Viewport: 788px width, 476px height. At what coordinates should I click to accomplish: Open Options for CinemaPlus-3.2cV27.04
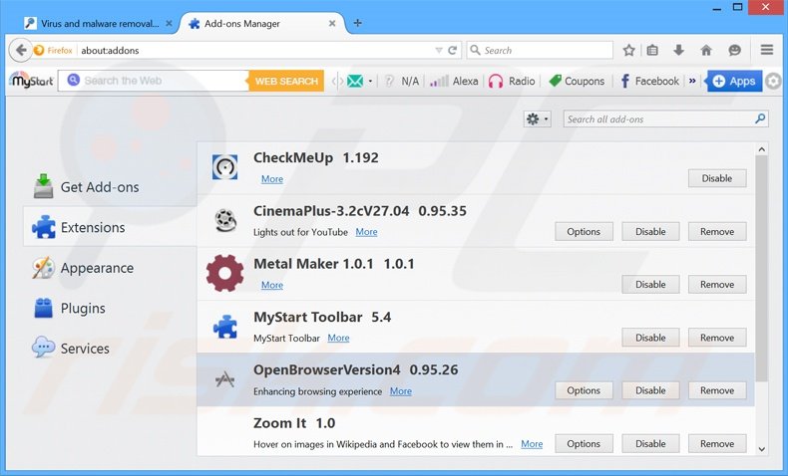[584, 232]
